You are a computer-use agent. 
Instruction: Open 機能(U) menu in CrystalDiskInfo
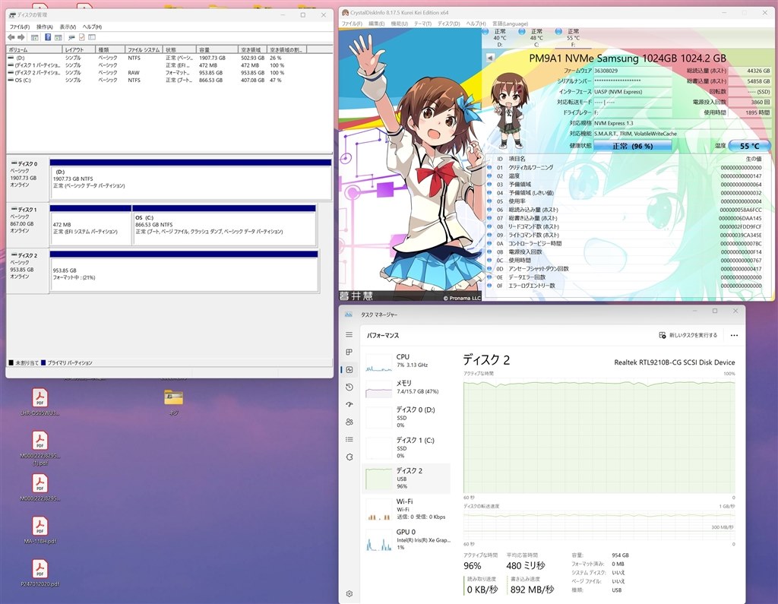(399, 24)
